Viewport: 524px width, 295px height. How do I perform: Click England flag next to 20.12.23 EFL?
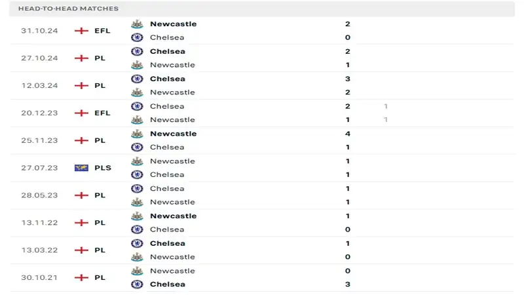coord(81,113)
